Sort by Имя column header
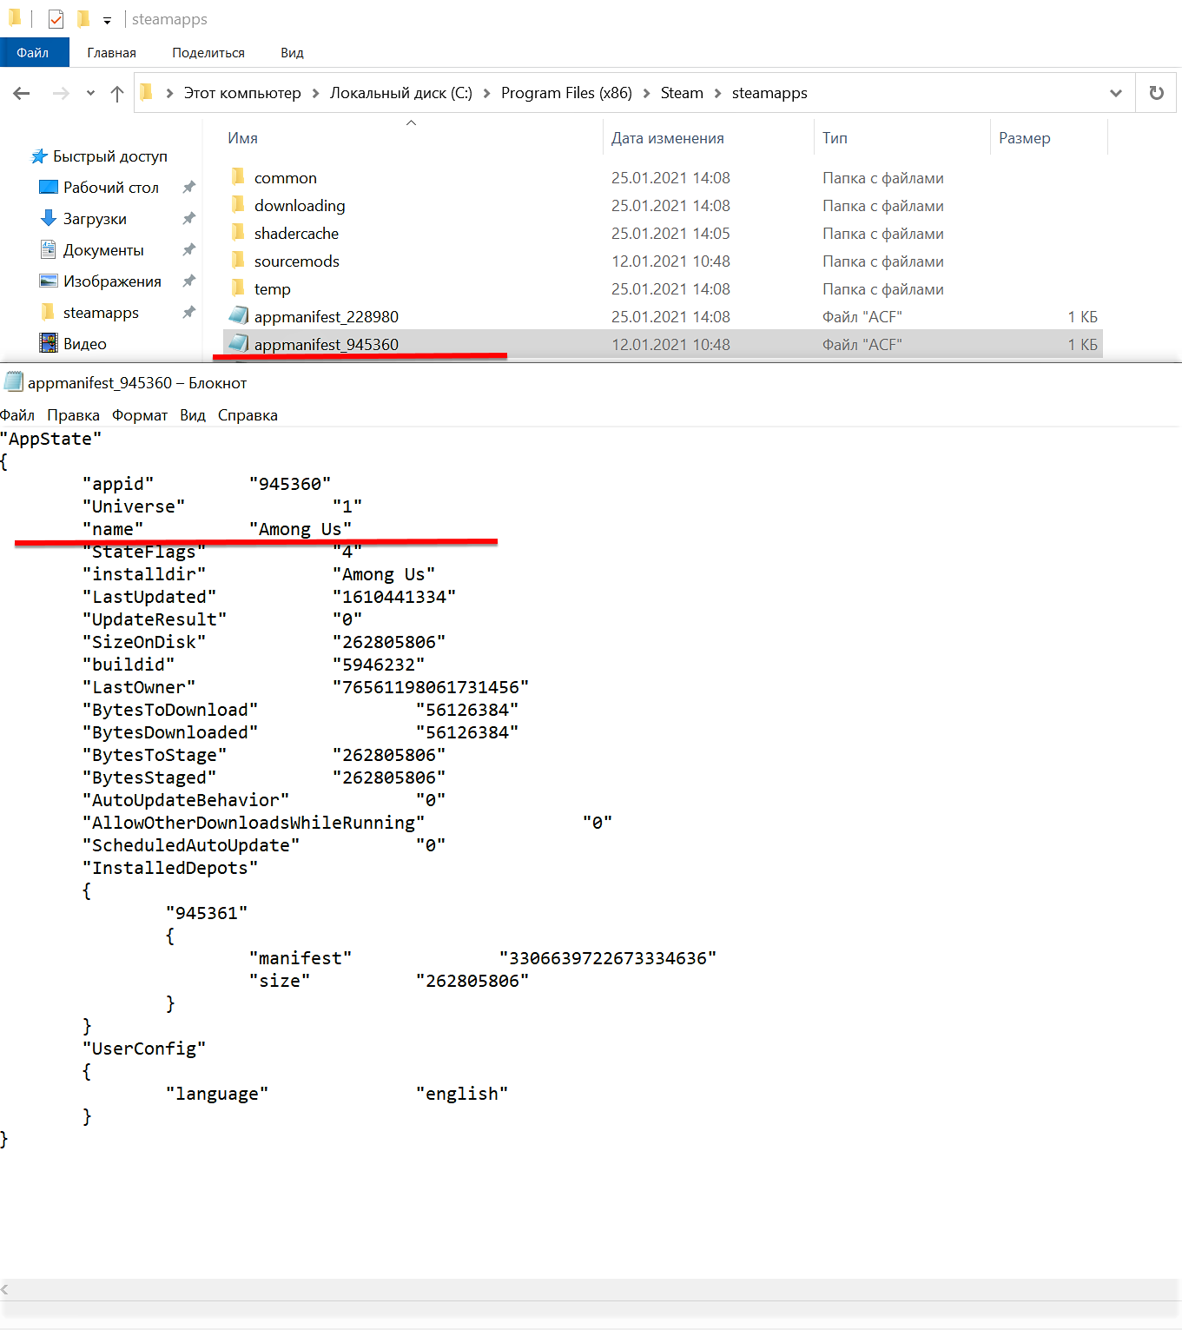 pos(242,138)
